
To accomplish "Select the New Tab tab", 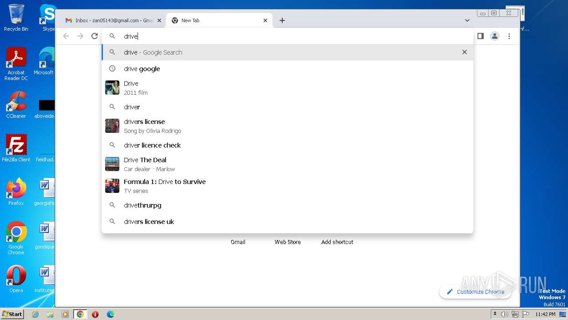I will coord(219,20).
